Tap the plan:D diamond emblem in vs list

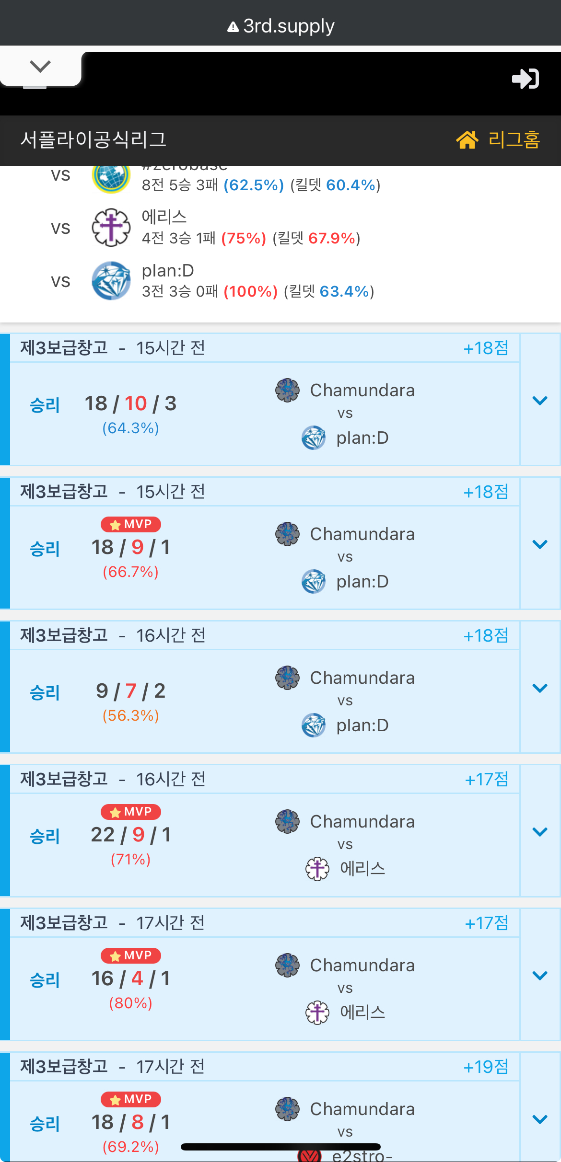(111, 281)
